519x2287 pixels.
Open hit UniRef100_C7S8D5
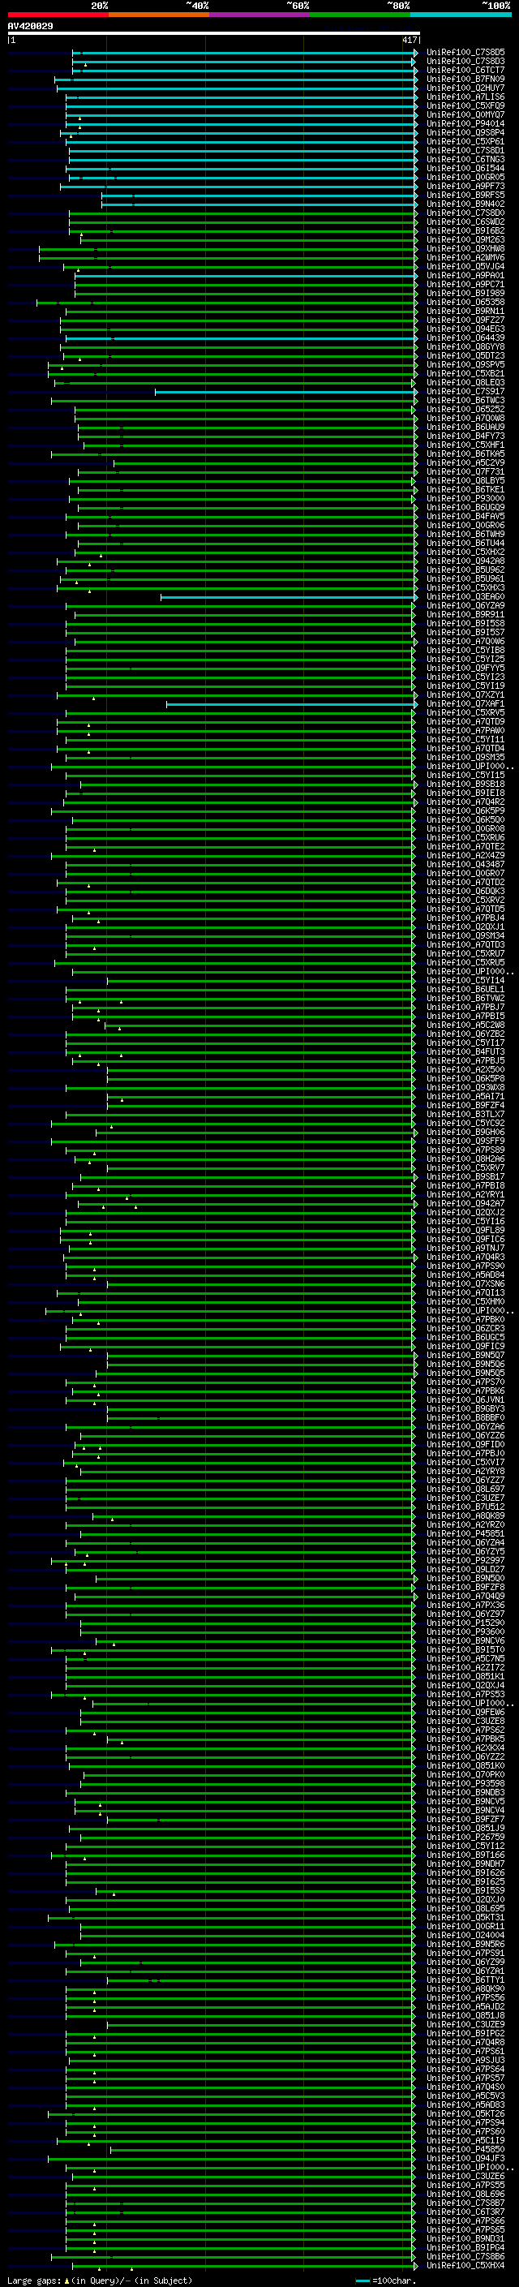[x=465, y=53]
